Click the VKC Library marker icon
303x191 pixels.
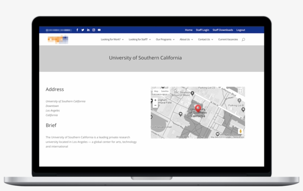point(217,134)
